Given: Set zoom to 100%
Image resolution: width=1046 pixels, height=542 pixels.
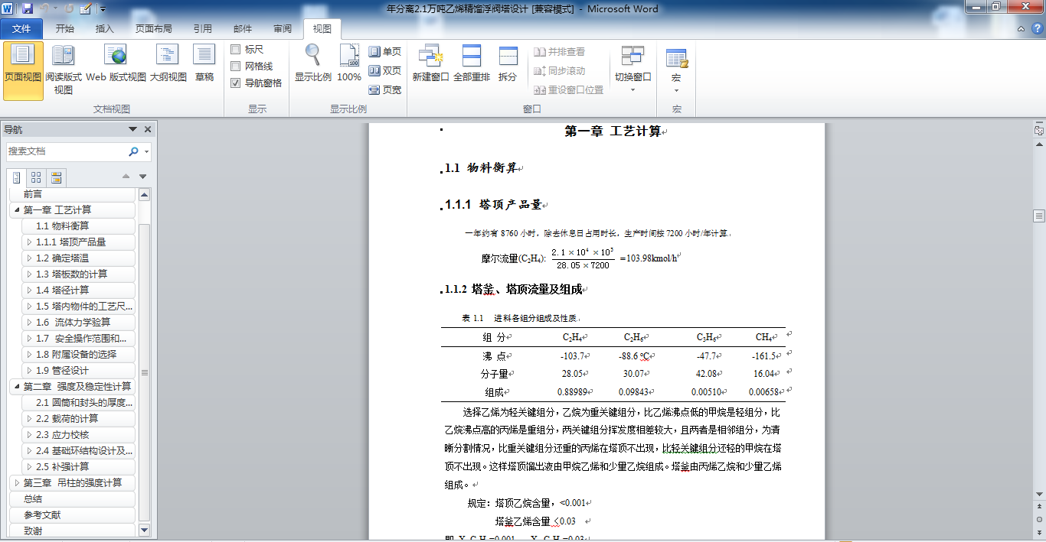Looking at the screenshot, I should click(x=349, y=63).
